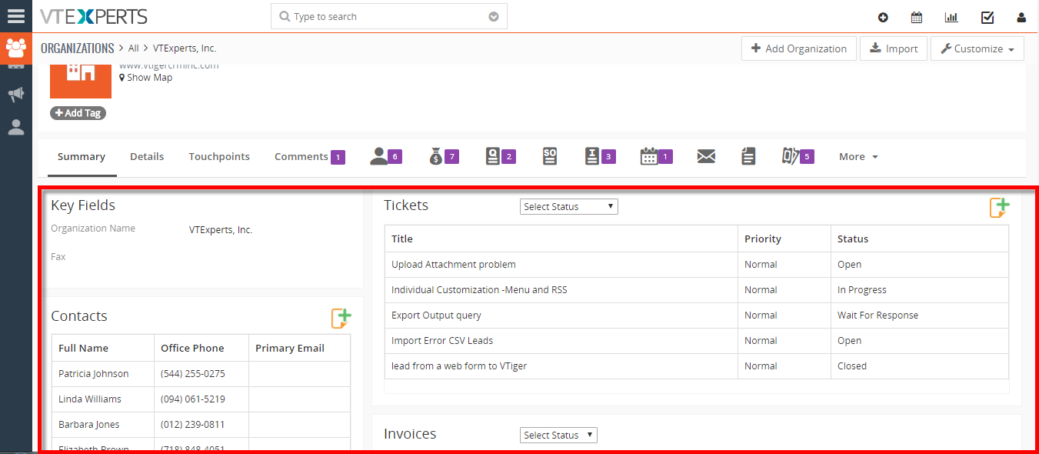Open the invoices tab with badge 3
Screen dimensions: 1039x454
600,156
